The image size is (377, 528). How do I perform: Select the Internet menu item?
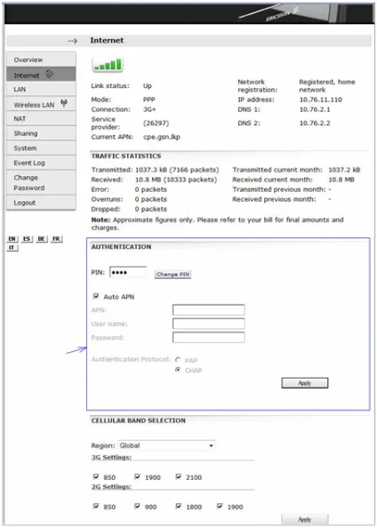[41, 74]
